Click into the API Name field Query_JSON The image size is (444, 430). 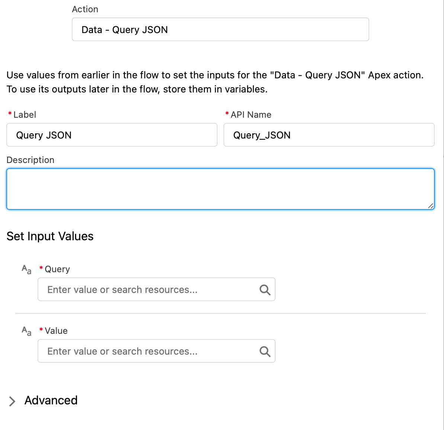[329, 135]
